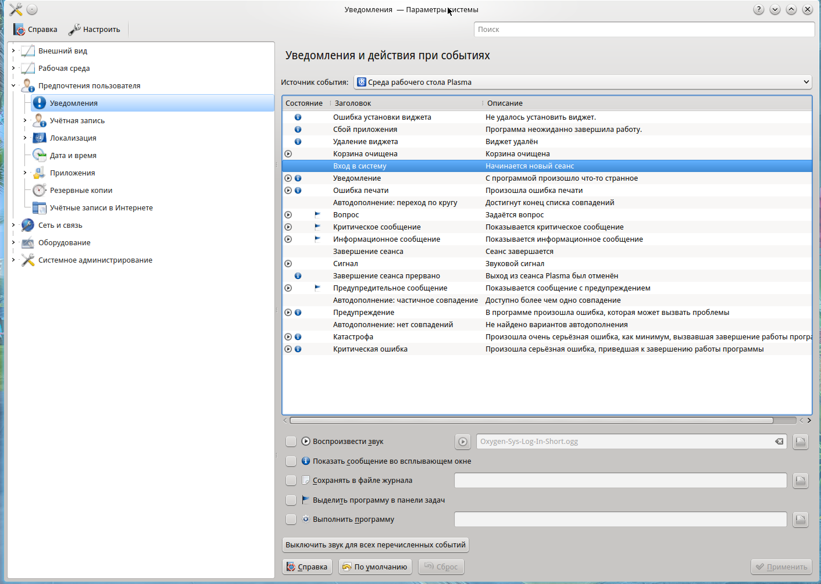This screenshot has height=584, width=821.
Task: Click the popup icon in Катастрофа row
Action: [298, 337]
